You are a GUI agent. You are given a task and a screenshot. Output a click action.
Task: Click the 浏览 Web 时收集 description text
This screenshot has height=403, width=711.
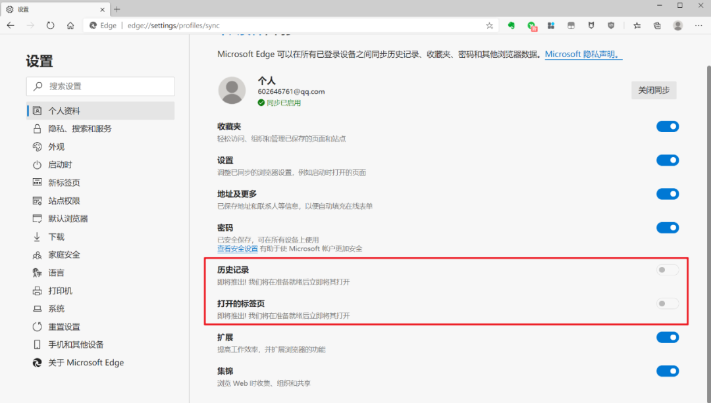point(264,383)
